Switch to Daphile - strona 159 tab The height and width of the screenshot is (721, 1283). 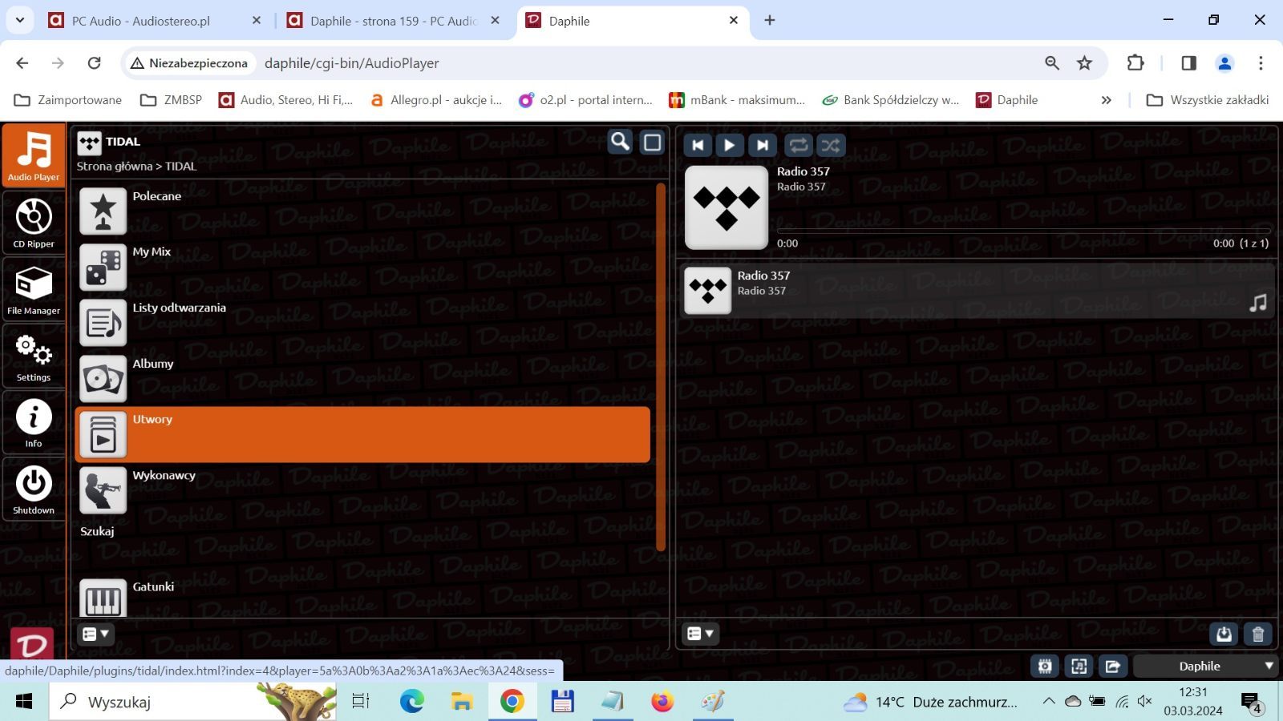click(393, 21)
